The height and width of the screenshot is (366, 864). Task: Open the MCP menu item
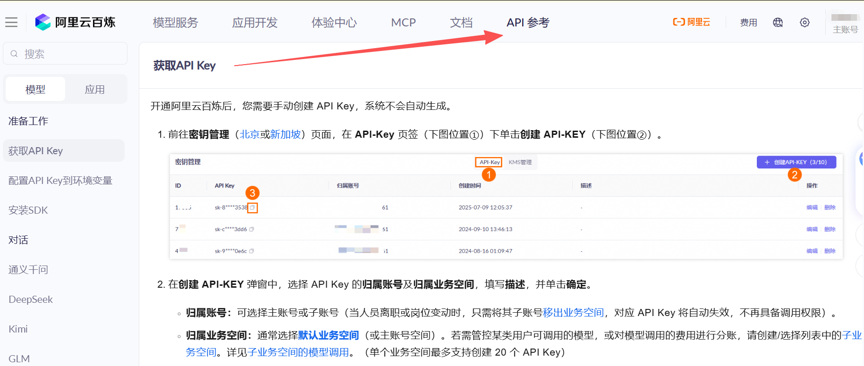click(x=404, y=23)
